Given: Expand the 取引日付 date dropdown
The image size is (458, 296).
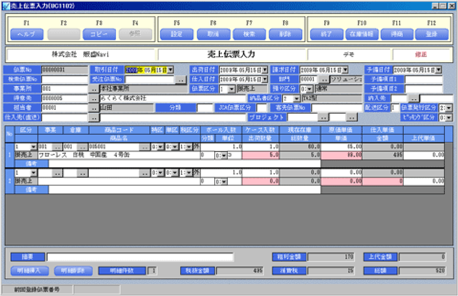Looking at the screenshot, I should tap(171, 70).
